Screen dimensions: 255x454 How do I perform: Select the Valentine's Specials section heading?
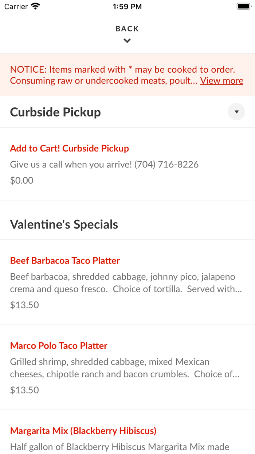[x=64, y=224]
